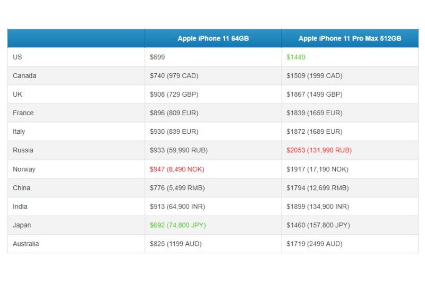
Task: Select the $740 (979 CAD) cell
Action: click(x=174, y=75)
